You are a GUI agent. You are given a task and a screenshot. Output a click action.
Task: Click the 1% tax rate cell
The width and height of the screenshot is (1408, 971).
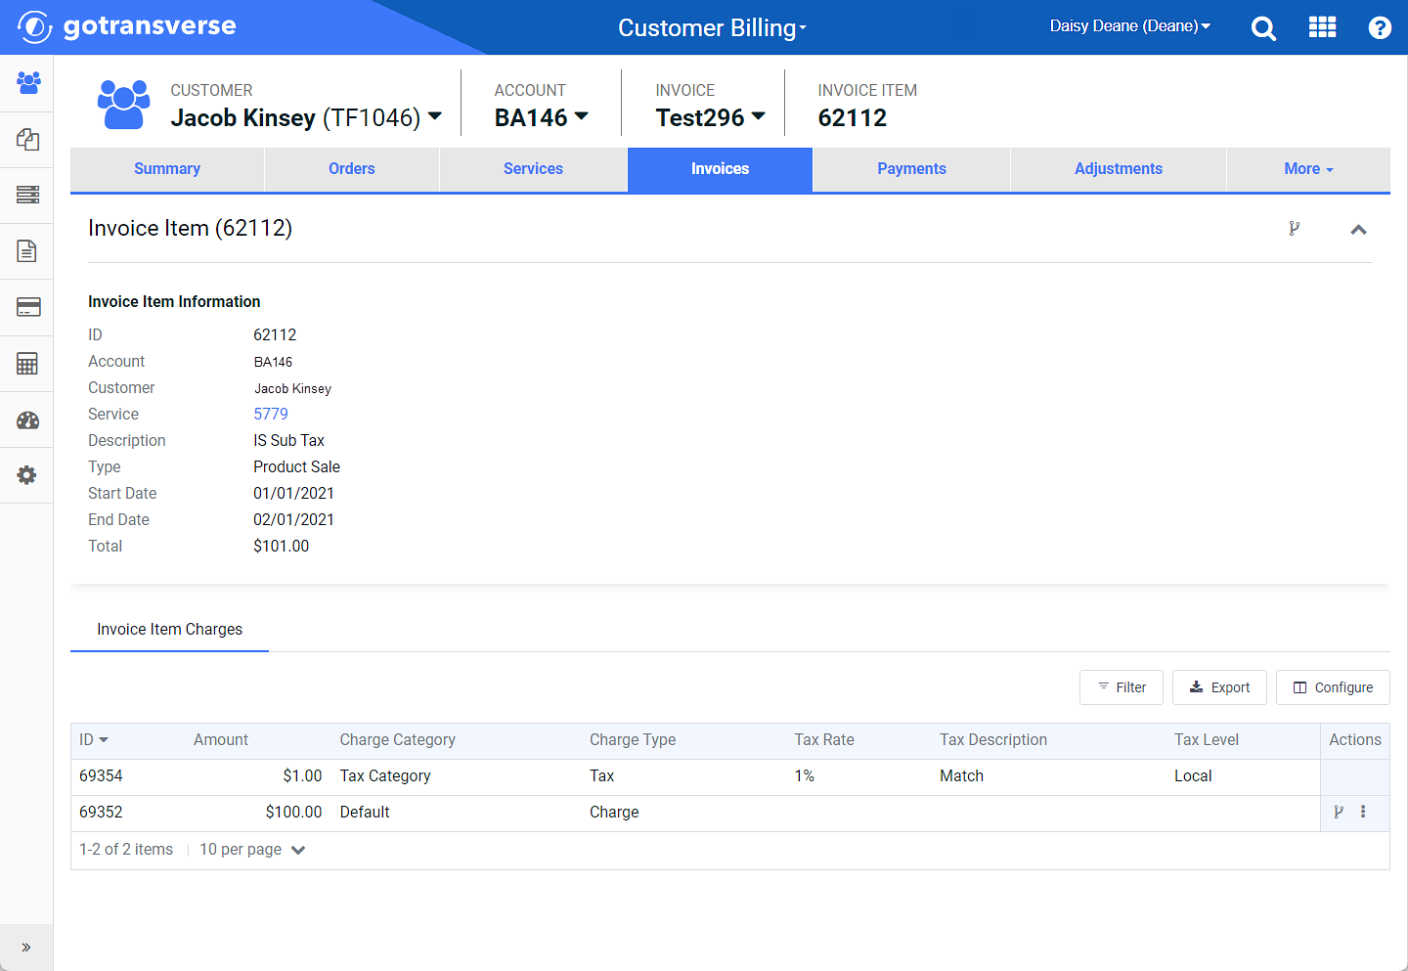pos(805,776)
